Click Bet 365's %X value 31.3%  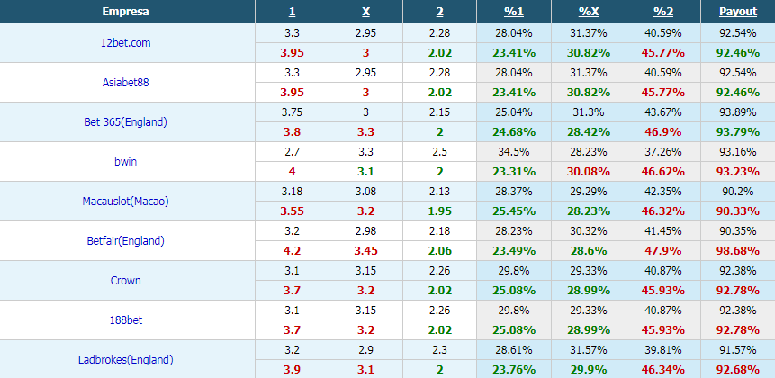coord(588,112)
